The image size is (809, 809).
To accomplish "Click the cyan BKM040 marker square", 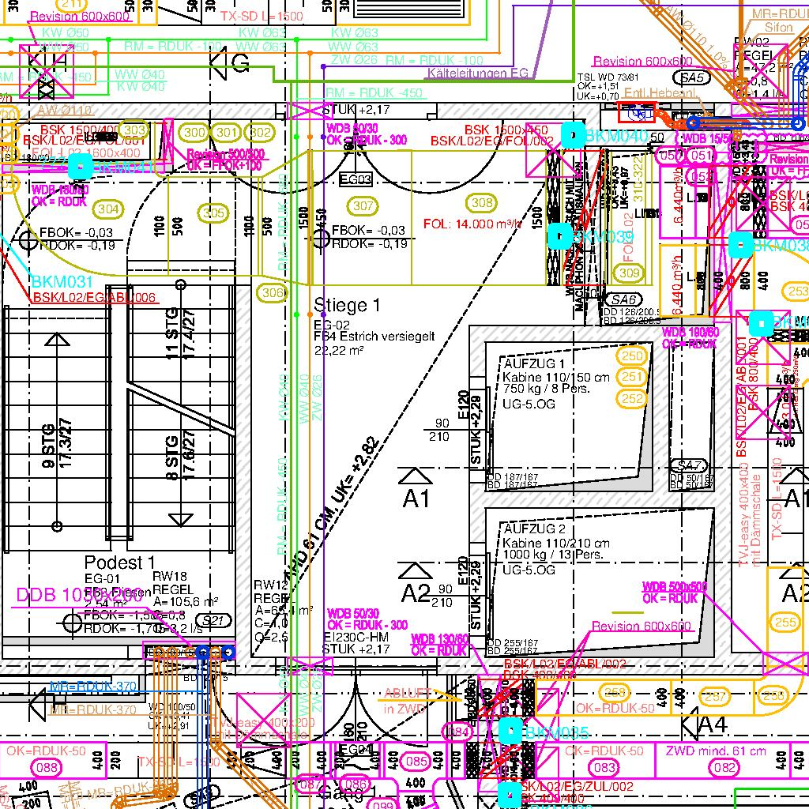I will tap(573, 135).
